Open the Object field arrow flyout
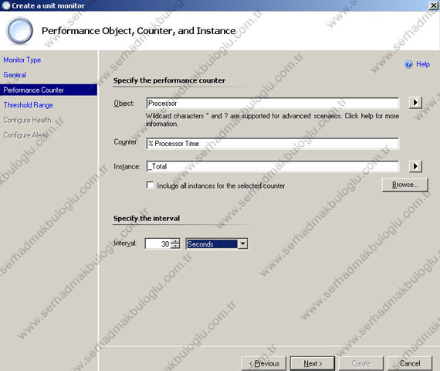This screenshot has width=440, height=371. pos(415,103)
